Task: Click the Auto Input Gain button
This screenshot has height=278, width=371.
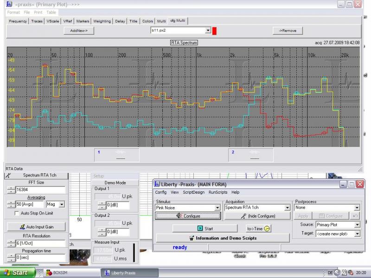Action: [36, 227]
